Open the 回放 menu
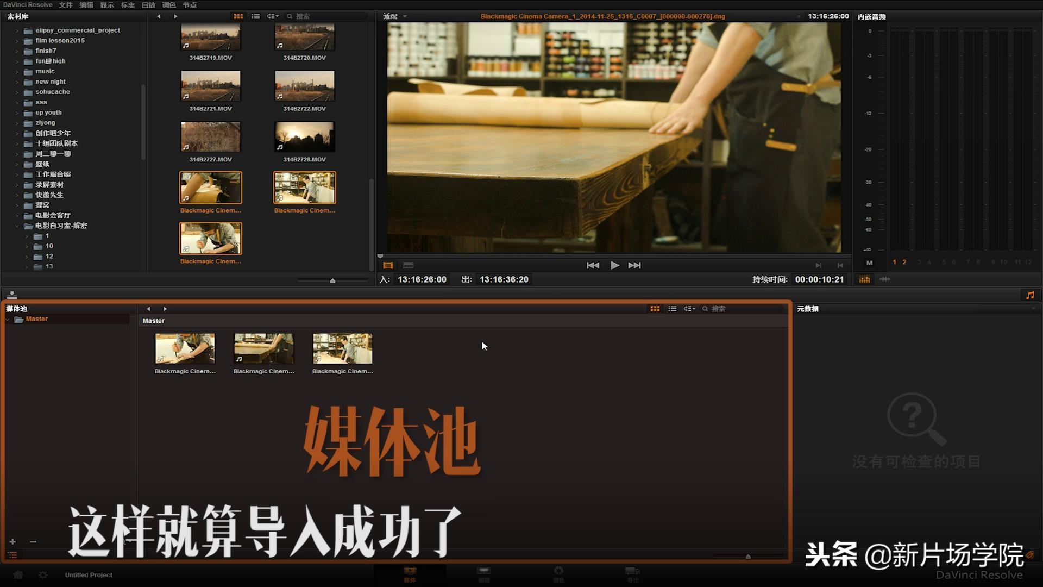Screen dimensions: 1043x587 click(x=148, y=5)
